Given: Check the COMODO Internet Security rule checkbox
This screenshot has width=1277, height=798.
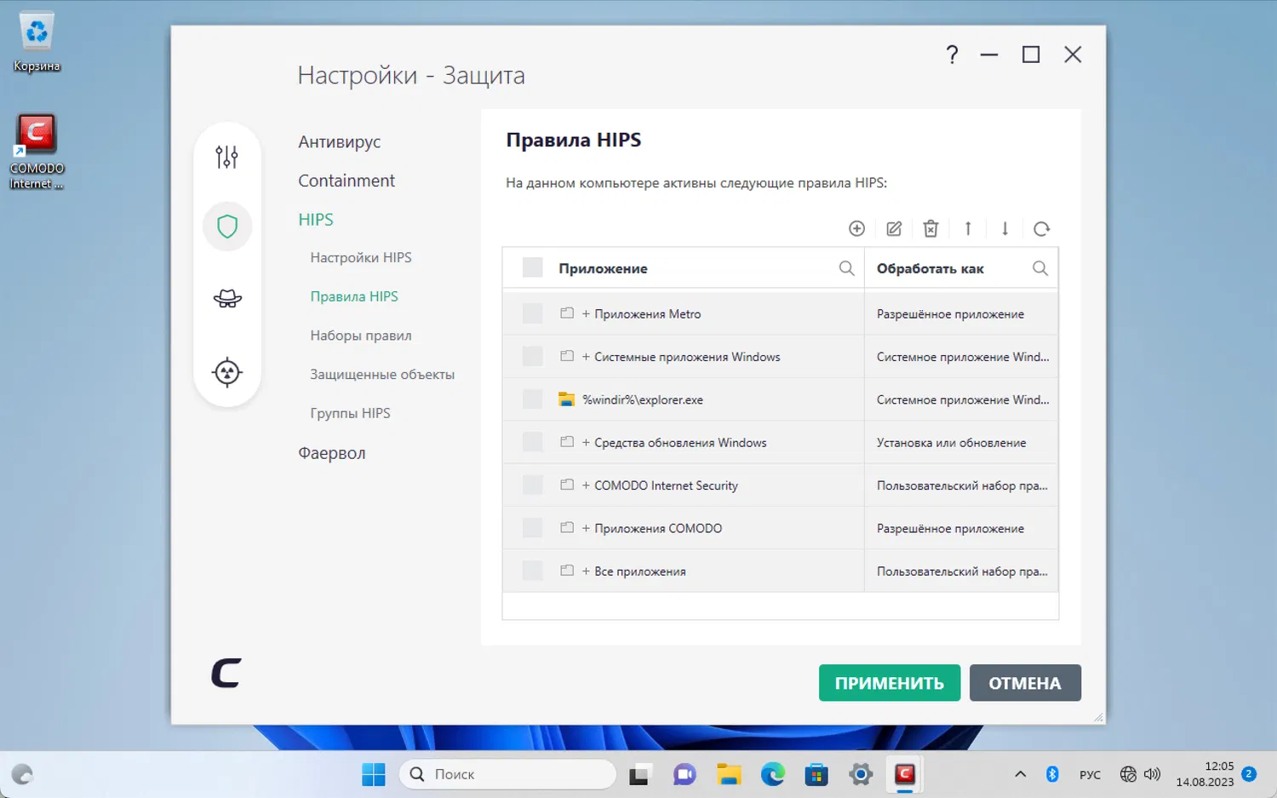Looking at the screenshot, I should point(533,485).
